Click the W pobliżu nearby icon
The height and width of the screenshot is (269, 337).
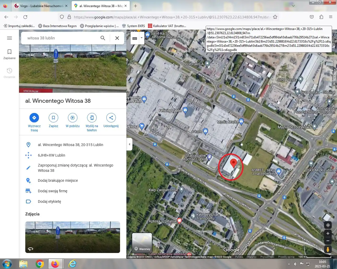(73, 118)
